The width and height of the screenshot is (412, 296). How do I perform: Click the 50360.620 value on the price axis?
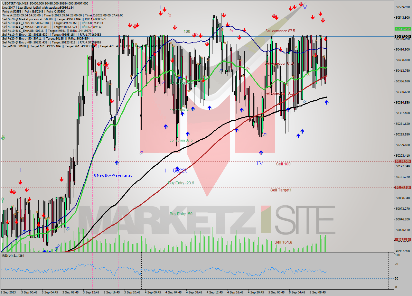pos(403,92)
